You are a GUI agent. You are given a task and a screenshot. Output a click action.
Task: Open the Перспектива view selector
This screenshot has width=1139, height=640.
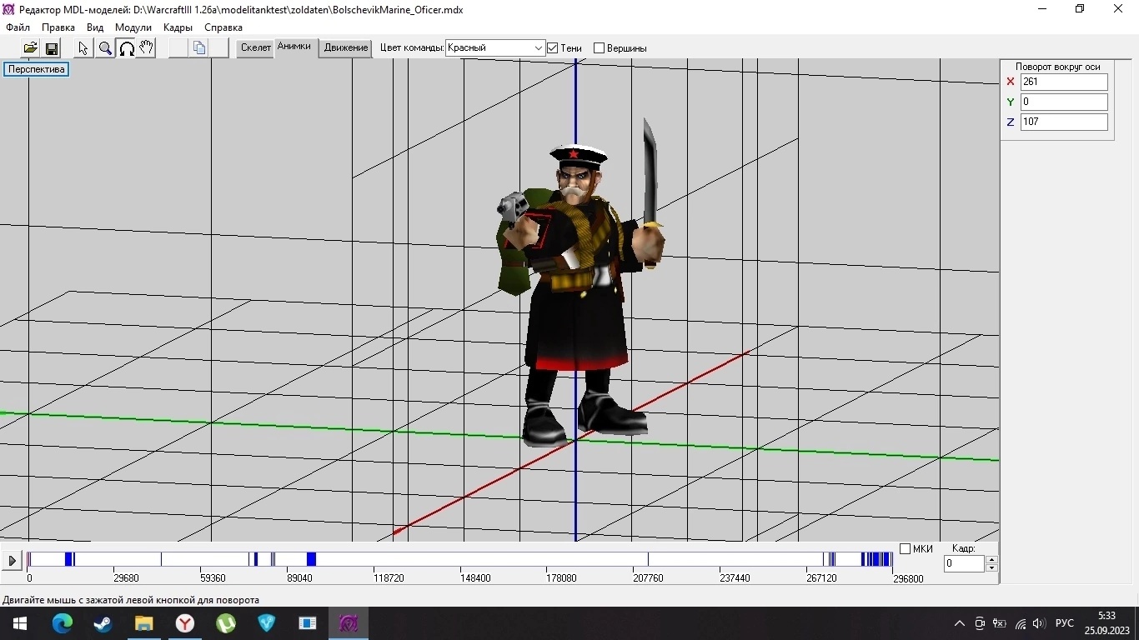tap(36, 69)
